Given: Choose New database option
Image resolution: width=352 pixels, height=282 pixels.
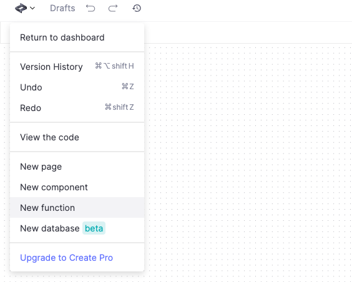Looking at the screenshot, I should point(77,228).
